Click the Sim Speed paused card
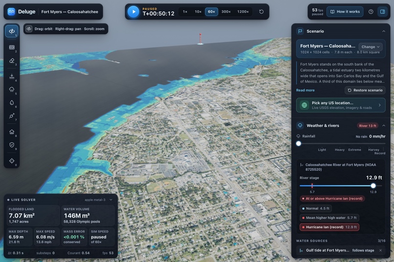Image resolution: width=394 pixels, height=262 pixels. tap(102, 237)
